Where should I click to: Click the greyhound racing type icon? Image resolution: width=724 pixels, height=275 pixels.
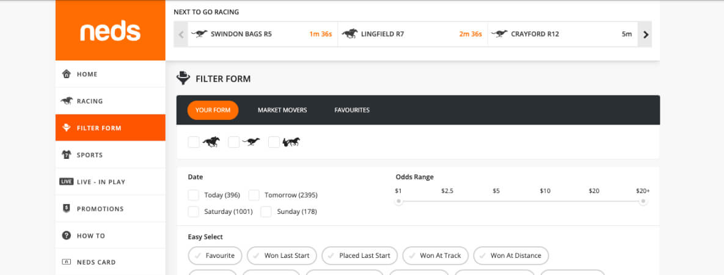point(251,142)
